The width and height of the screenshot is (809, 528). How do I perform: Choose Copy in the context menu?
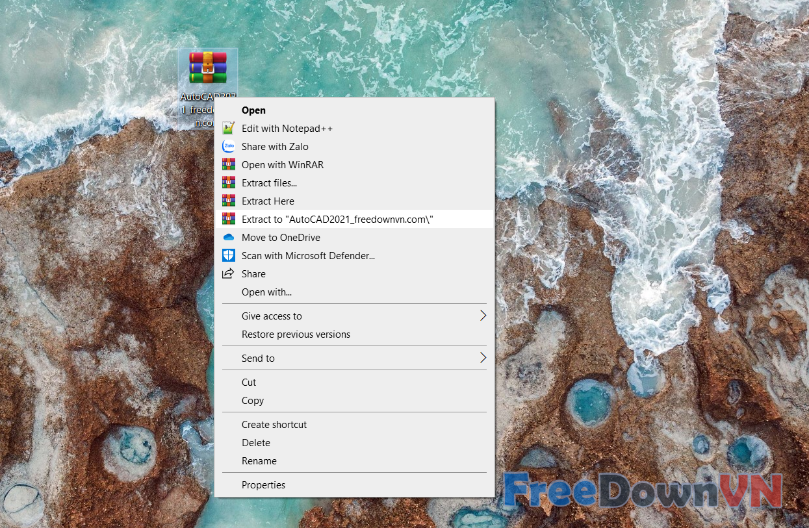[253, 401]
